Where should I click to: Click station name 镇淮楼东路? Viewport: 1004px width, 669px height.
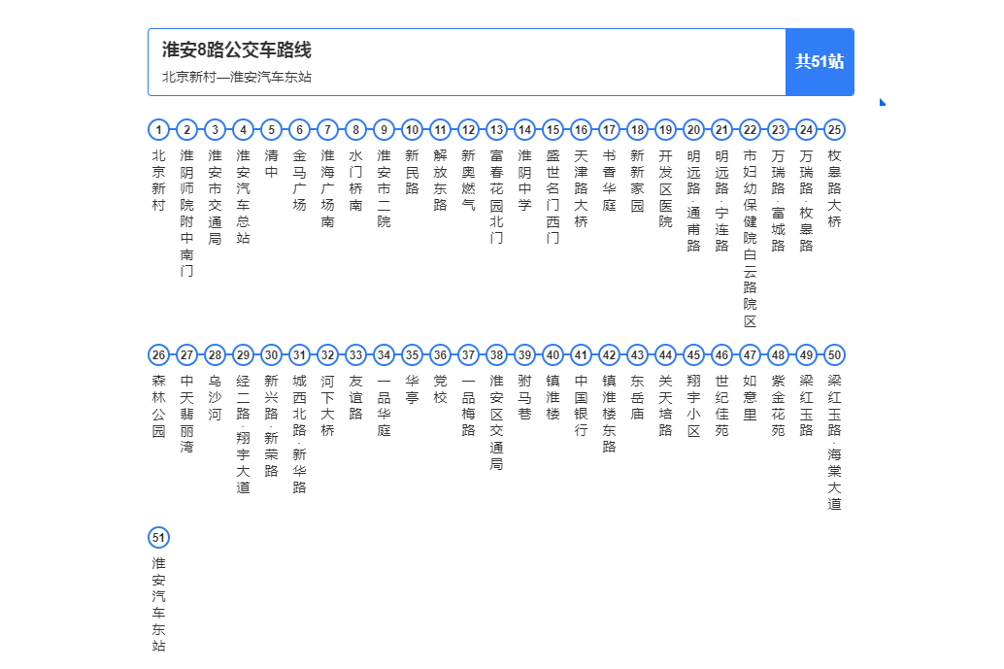(610, 414)
